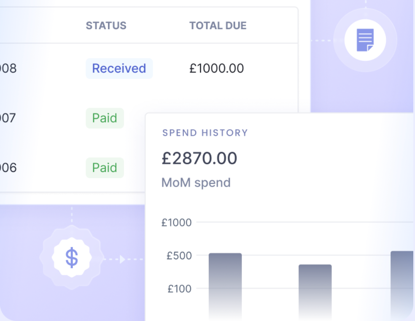Screen dimensions: 415x321
Task: Click the £1000 axis label
Action: click(176, 222)
